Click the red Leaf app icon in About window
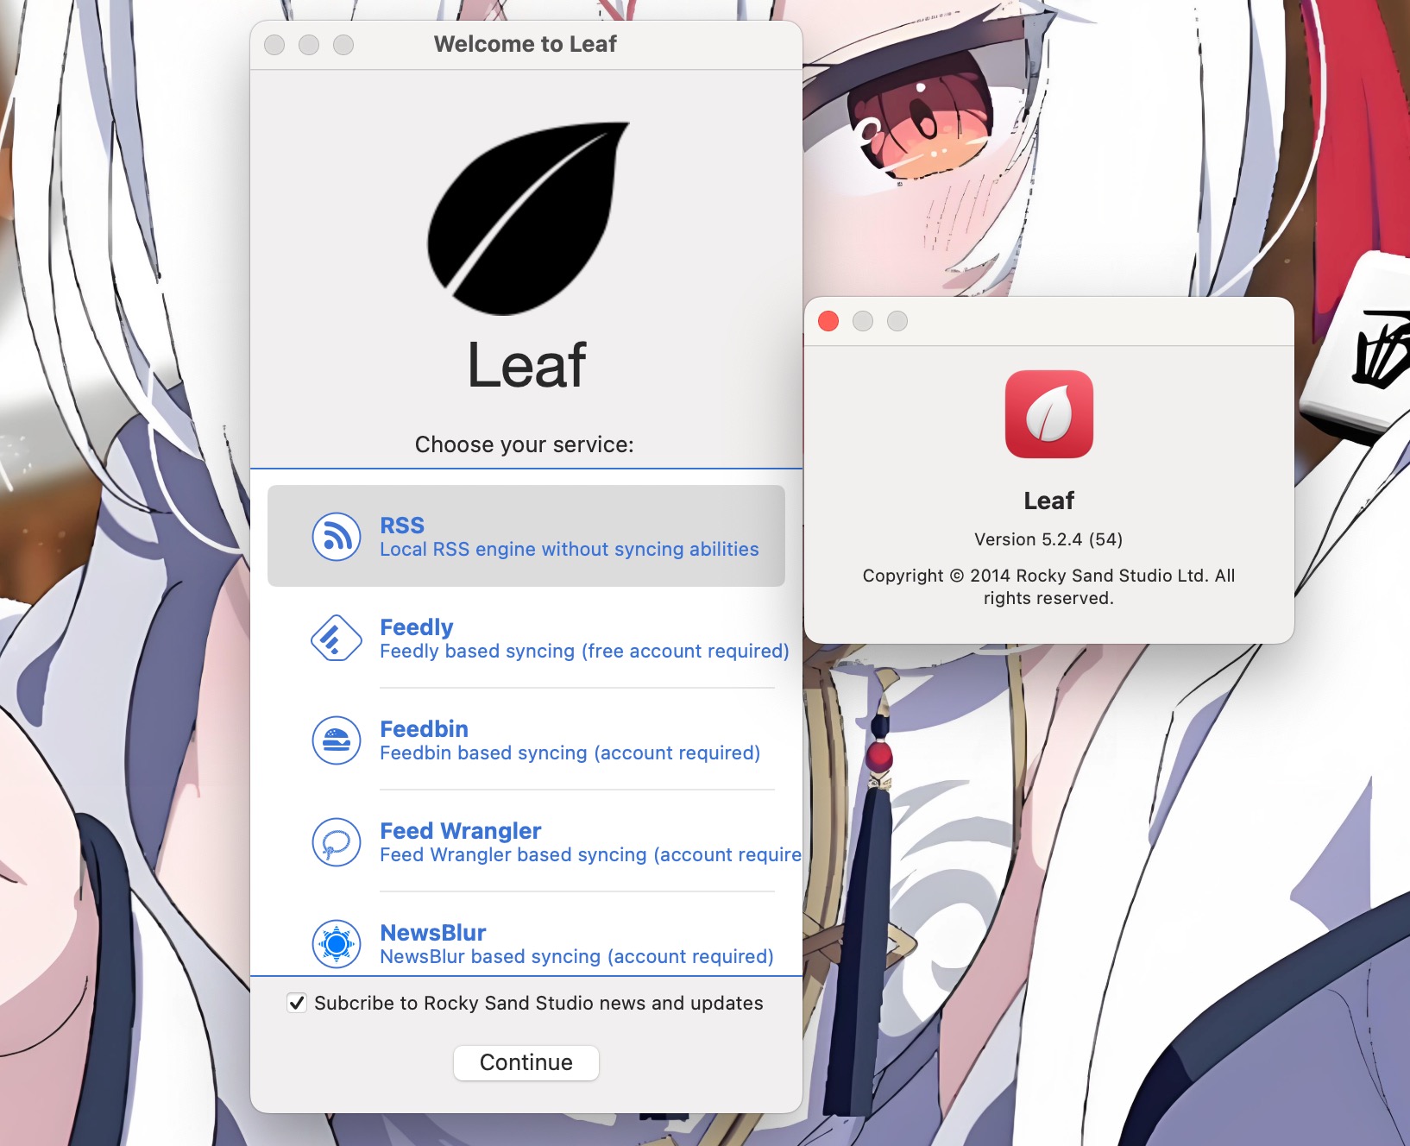This screenshot has width=1410, height=1146. point(1049,414)
